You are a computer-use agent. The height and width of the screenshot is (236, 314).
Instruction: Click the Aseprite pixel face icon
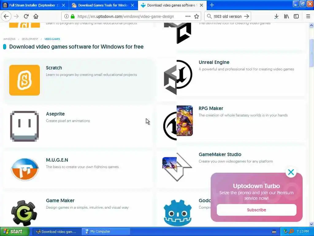[25, 126]
